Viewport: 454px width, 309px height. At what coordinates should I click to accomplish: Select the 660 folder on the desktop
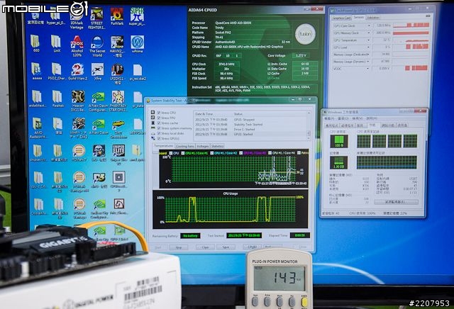point(36,44)
